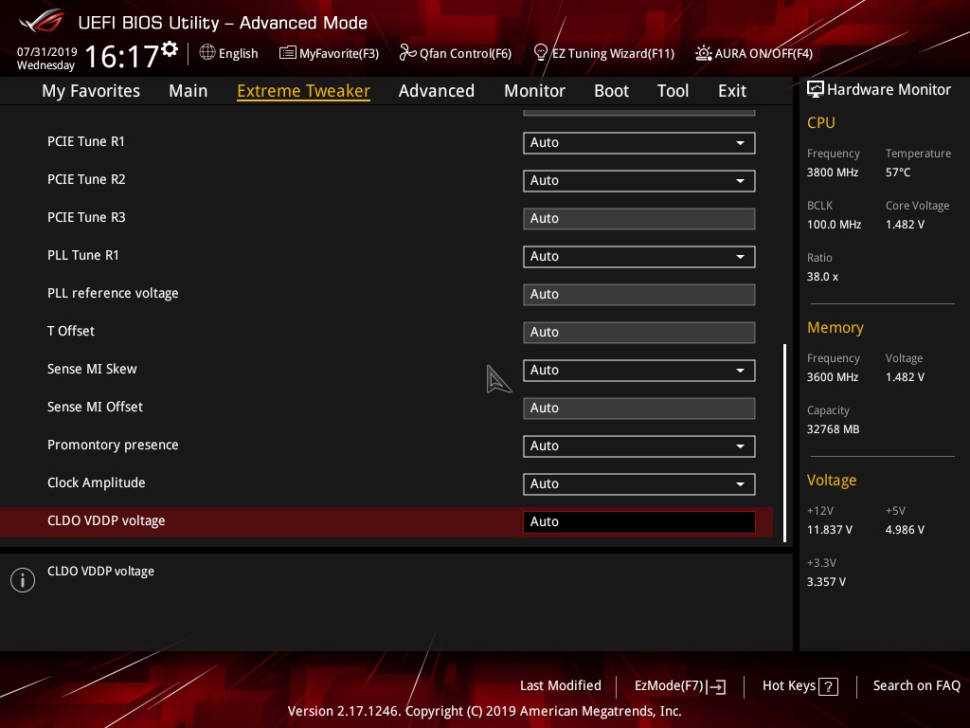
Task: Select Clock Amplitude label
Action: (x=97, y=482)
